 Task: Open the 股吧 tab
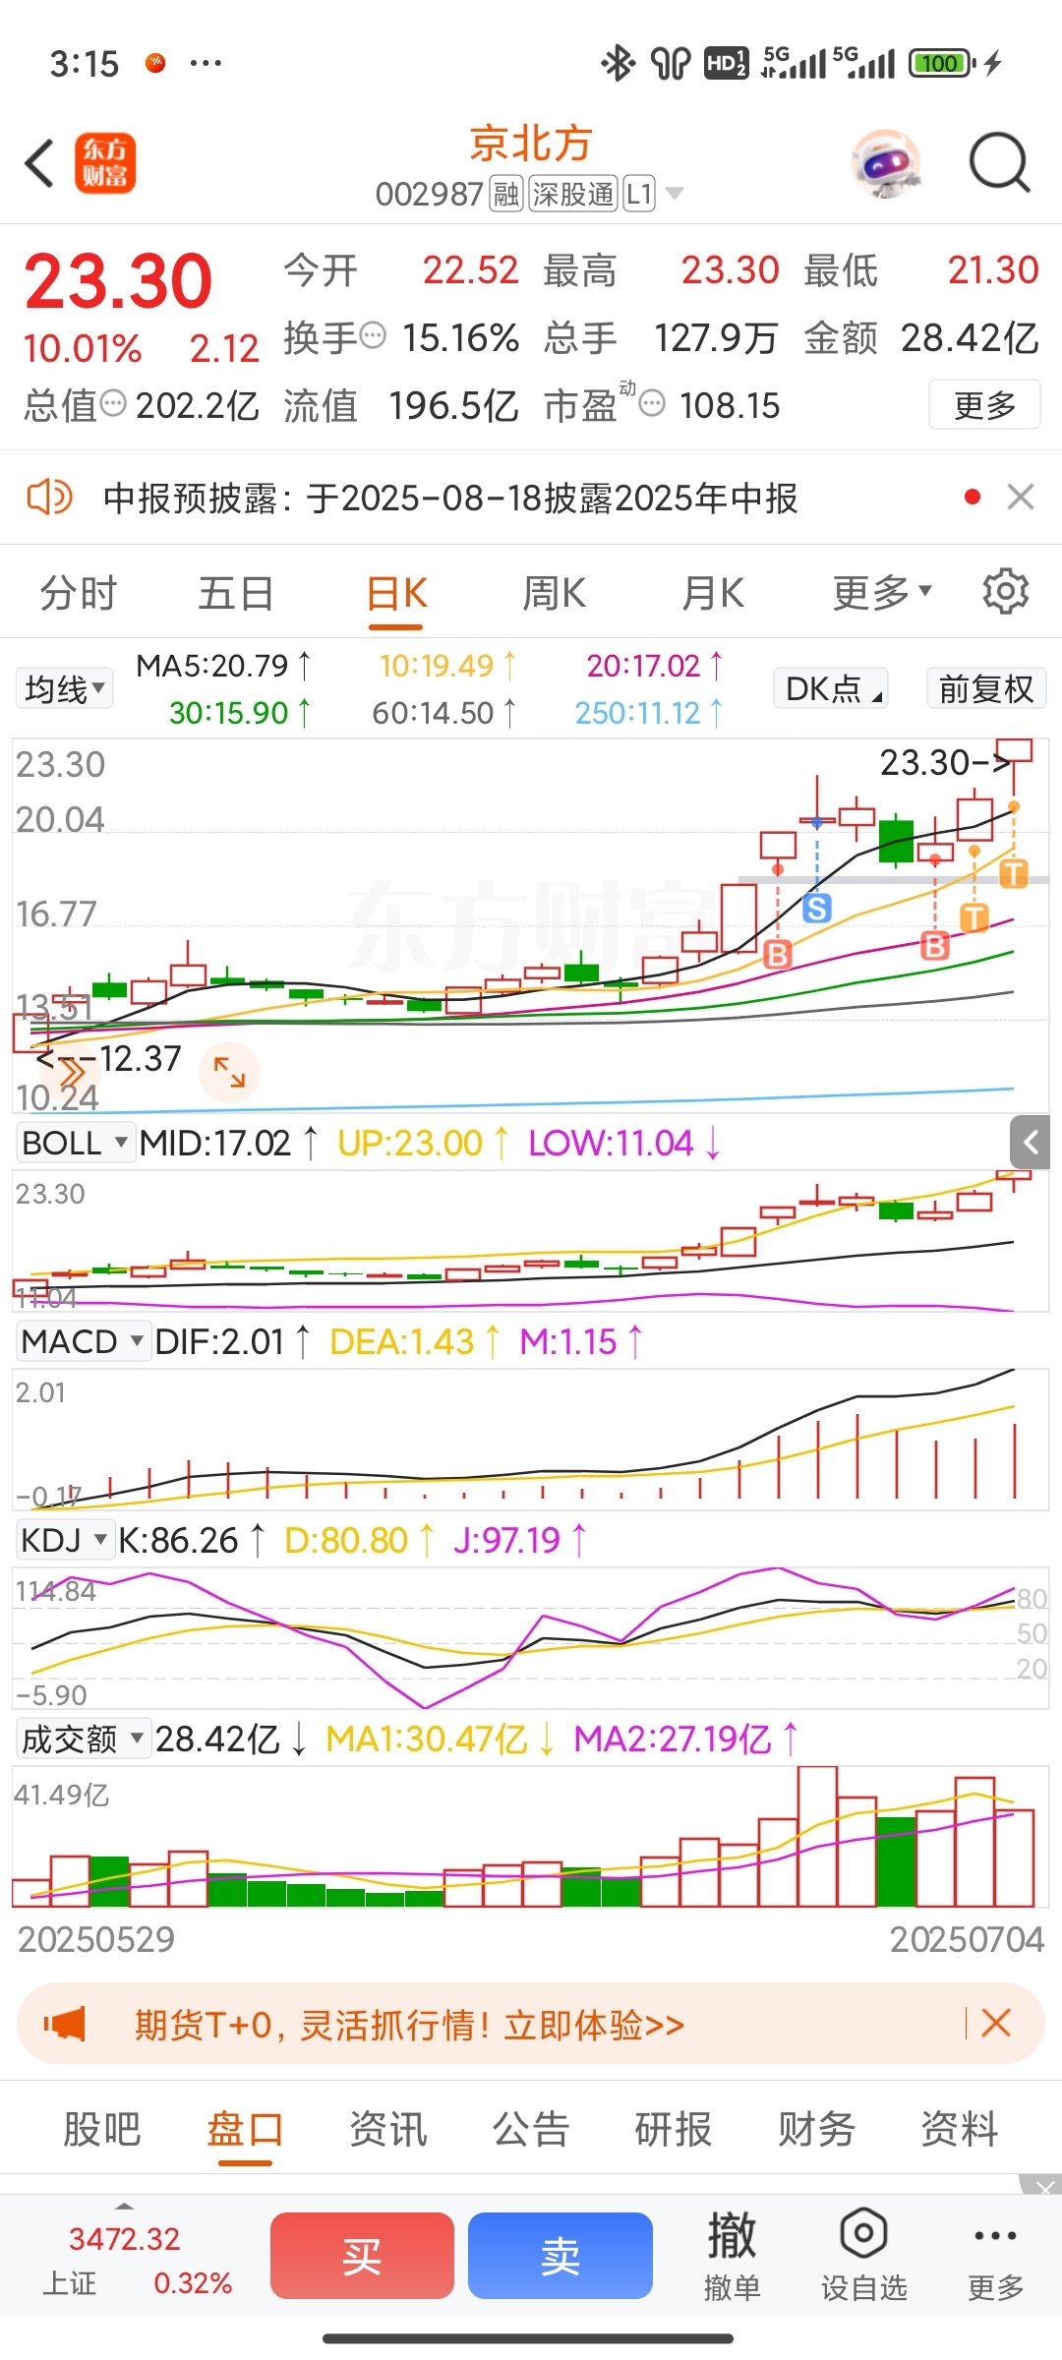pyautogui.click(x=102, y=2129)
